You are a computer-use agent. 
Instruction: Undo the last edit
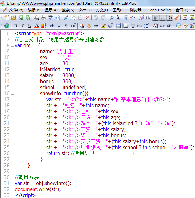click(96, 18)
